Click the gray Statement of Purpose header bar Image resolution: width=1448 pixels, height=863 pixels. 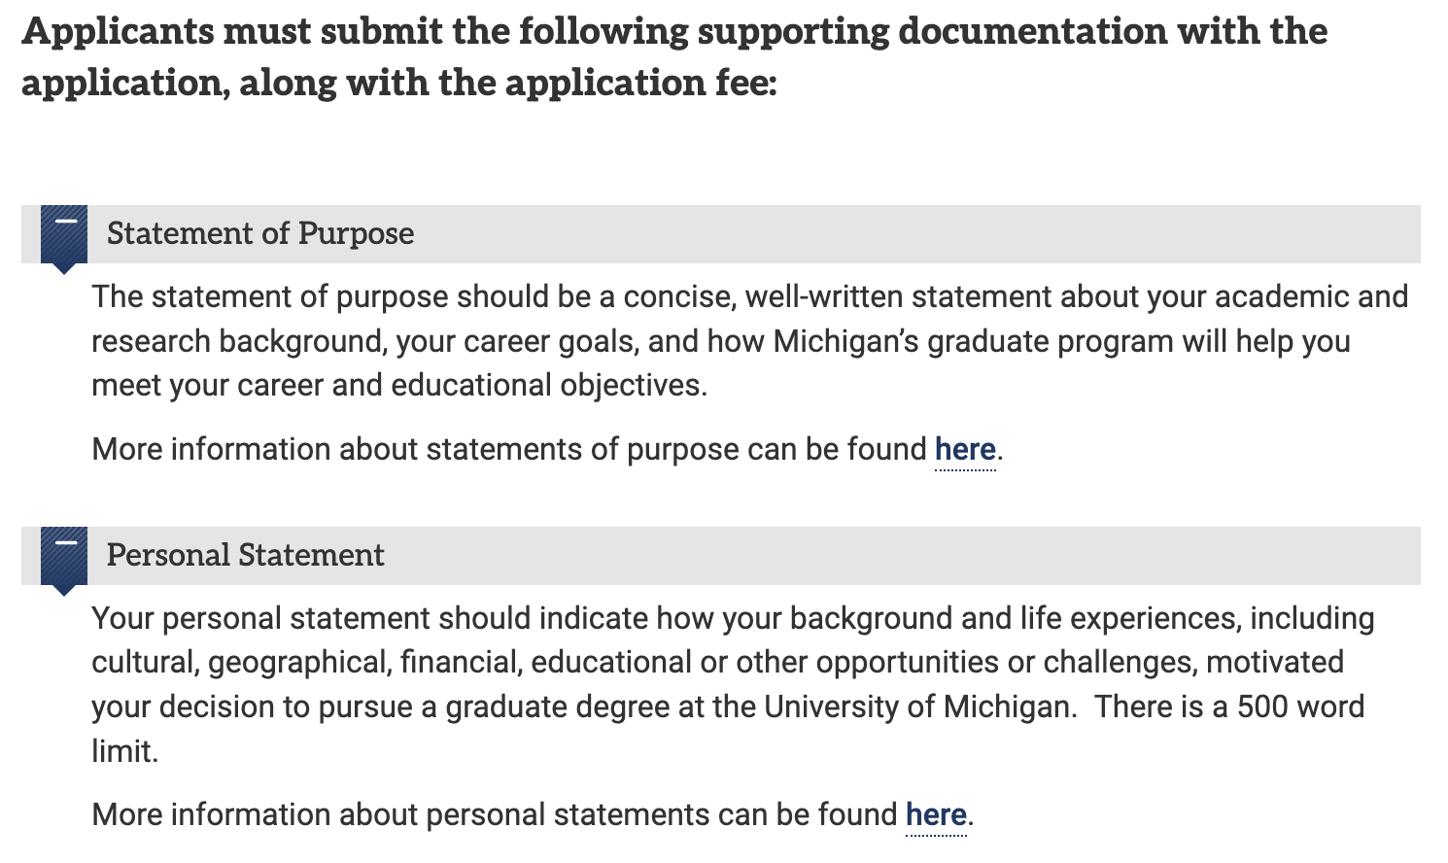(721, 234)
